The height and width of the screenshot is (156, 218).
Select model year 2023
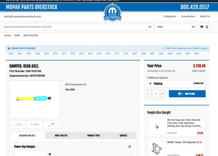(x=11, y=54)
